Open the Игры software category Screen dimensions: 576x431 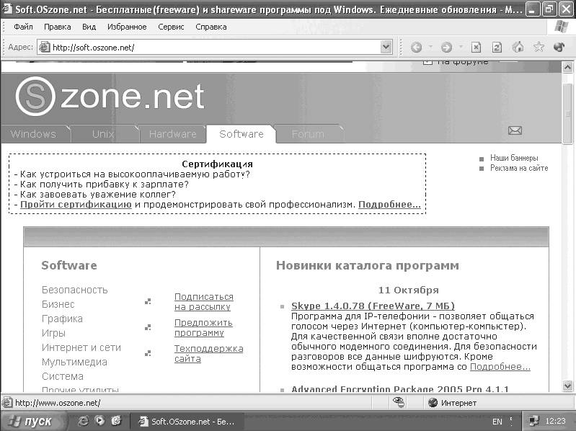click(53, 334)
